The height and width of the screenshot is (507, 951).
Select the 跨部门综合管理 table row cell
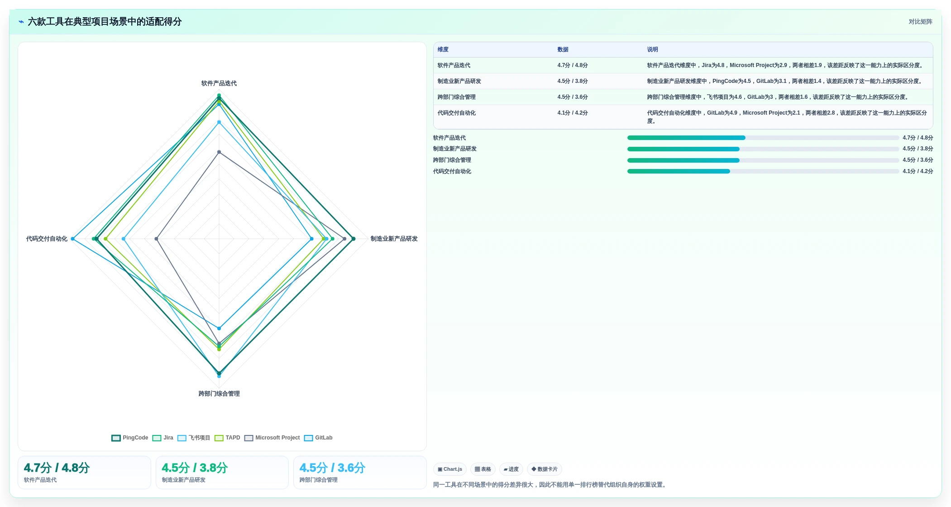coord(493,97)
